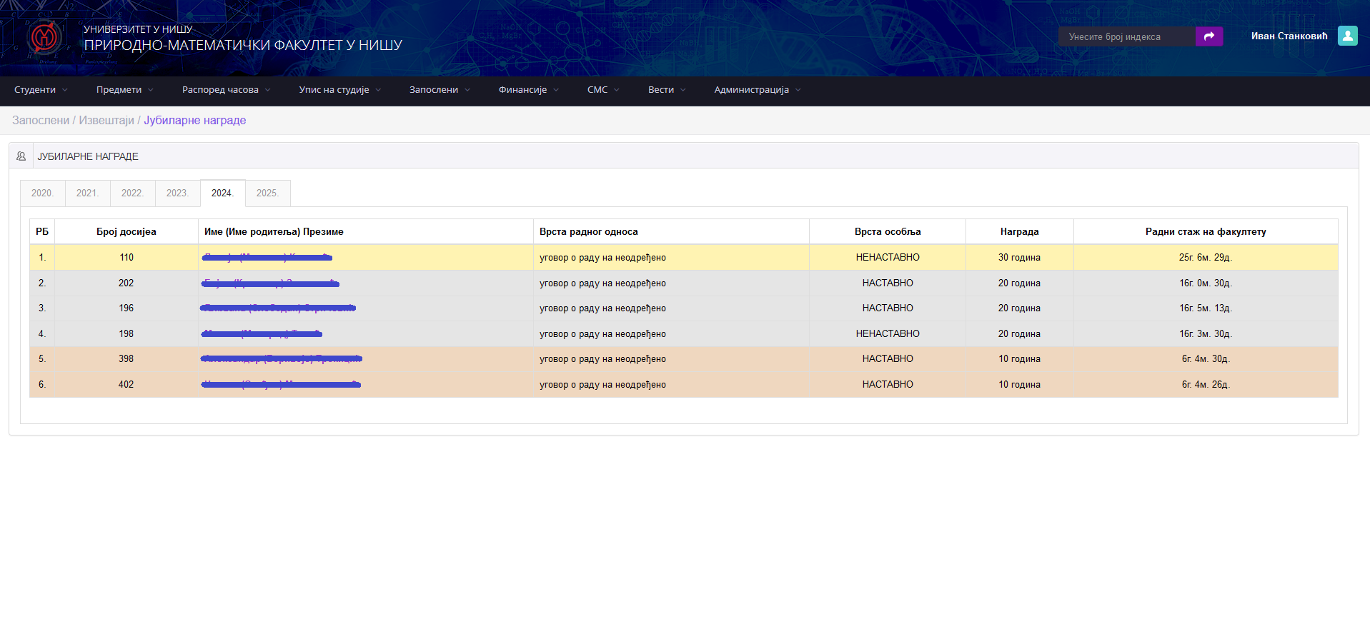Image resolution: width=1370 pixels, height=629 pixels.
Task: Expand the Запослени navigation menu
Action: click(x=440, y=90)
